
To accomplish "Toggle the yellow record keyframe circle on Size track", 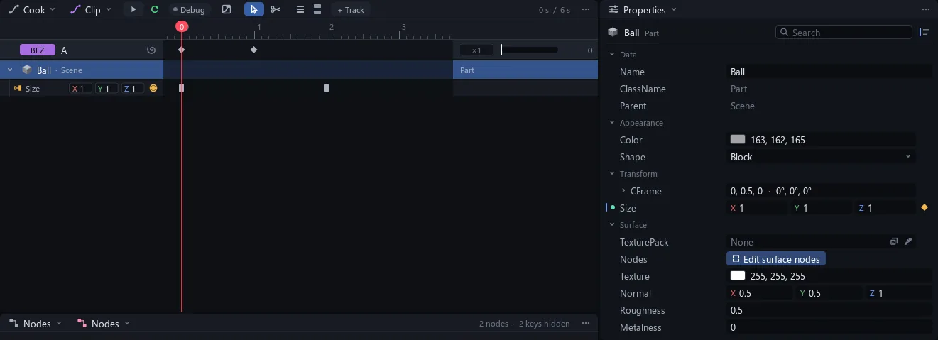I will tap(153, 89).
